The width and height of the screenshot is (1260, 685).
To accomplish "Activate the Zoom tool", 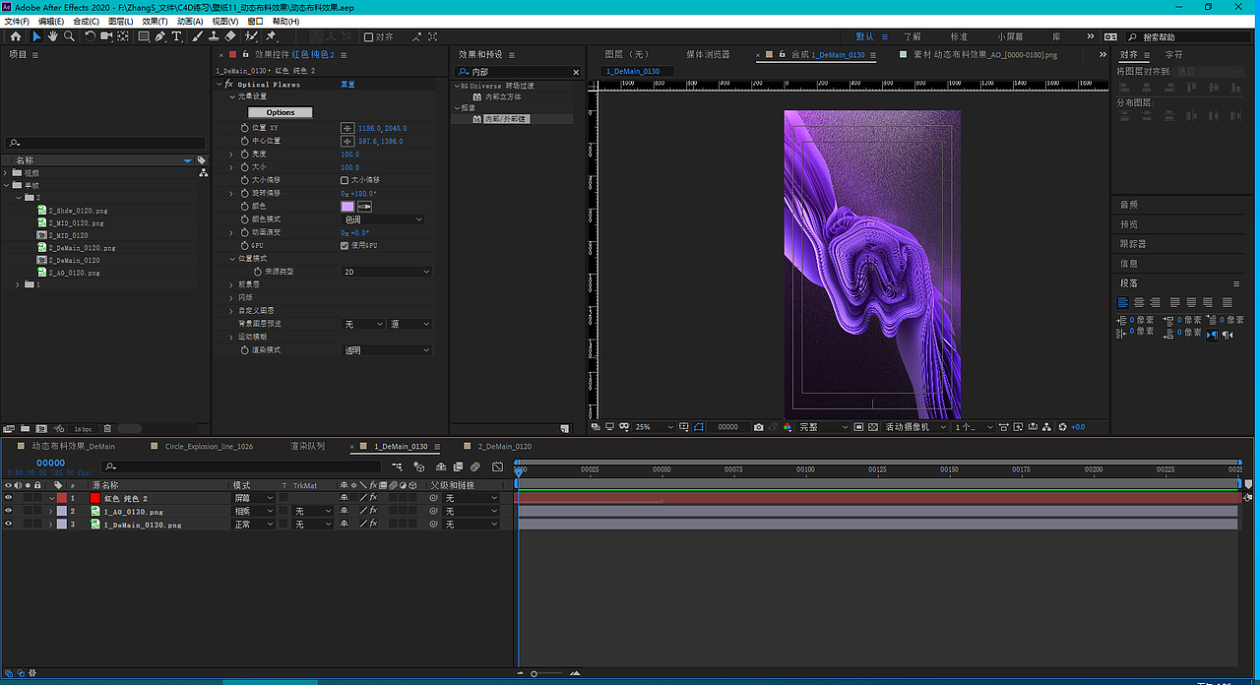I will 69,36.
